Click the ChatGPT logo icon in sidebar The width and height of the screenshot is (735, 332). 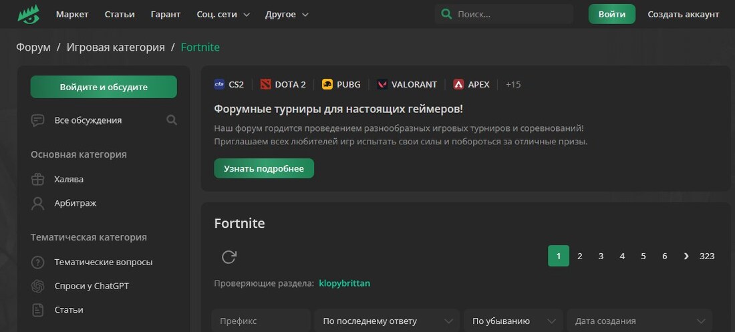click(37, 286)
